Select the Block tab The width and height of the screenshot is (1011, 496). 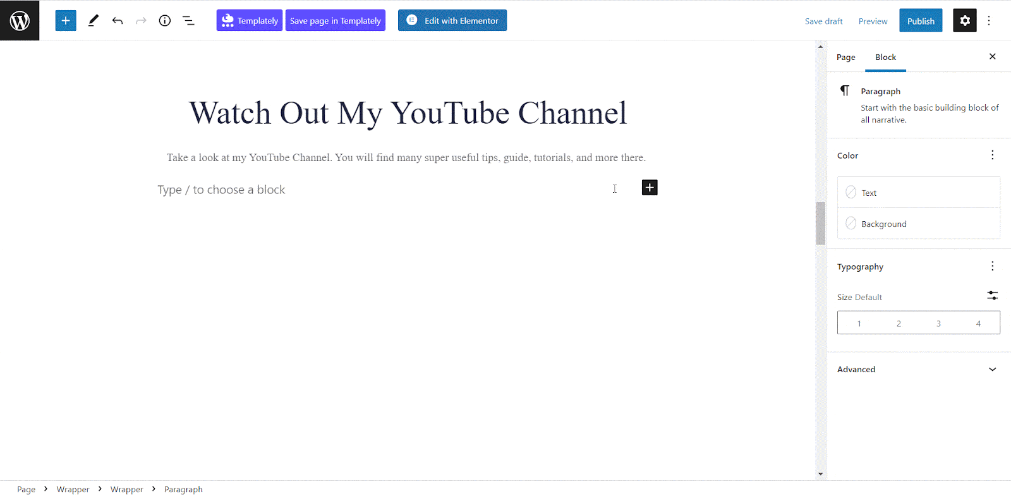point(885,57)
